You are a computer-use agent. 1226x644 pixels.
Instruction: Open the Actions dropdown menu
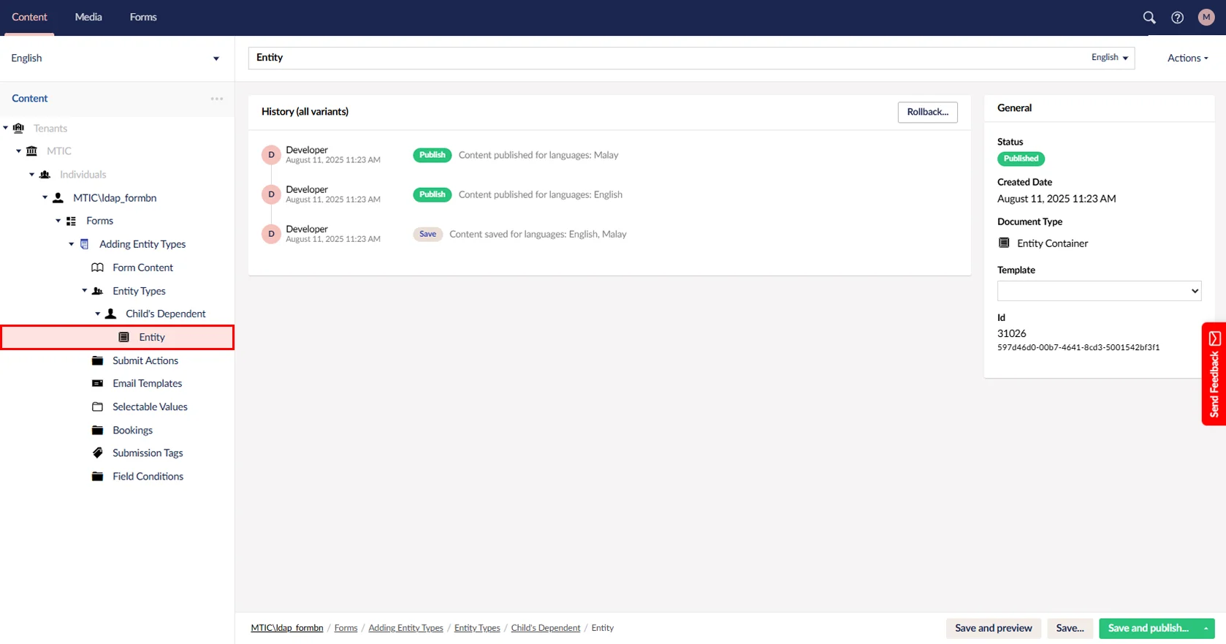pyautogui.click(x=1187, y=58)
